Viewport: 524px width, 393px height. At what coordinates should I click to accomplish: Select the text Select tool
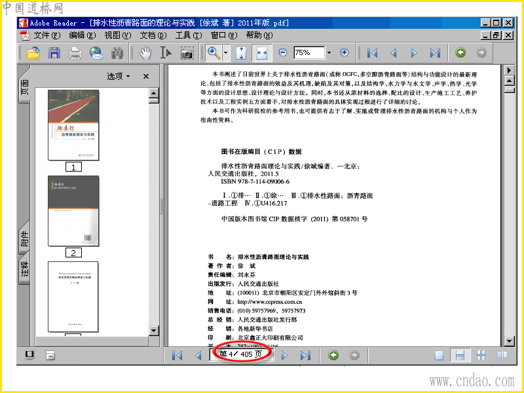[166, 53]
